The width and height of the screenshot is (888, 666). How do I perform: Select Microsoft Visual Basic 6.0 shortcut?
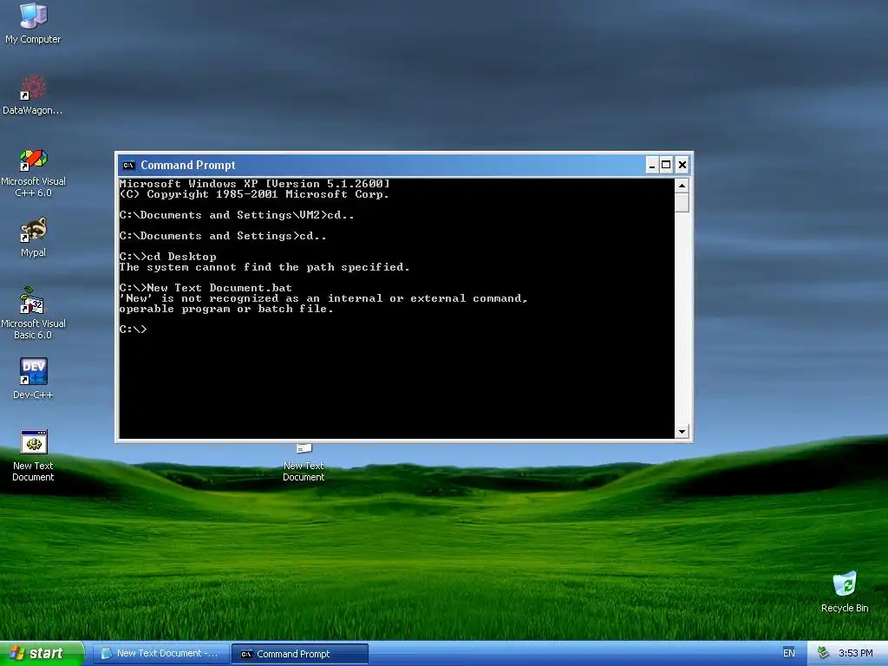[x=33, y=313]
